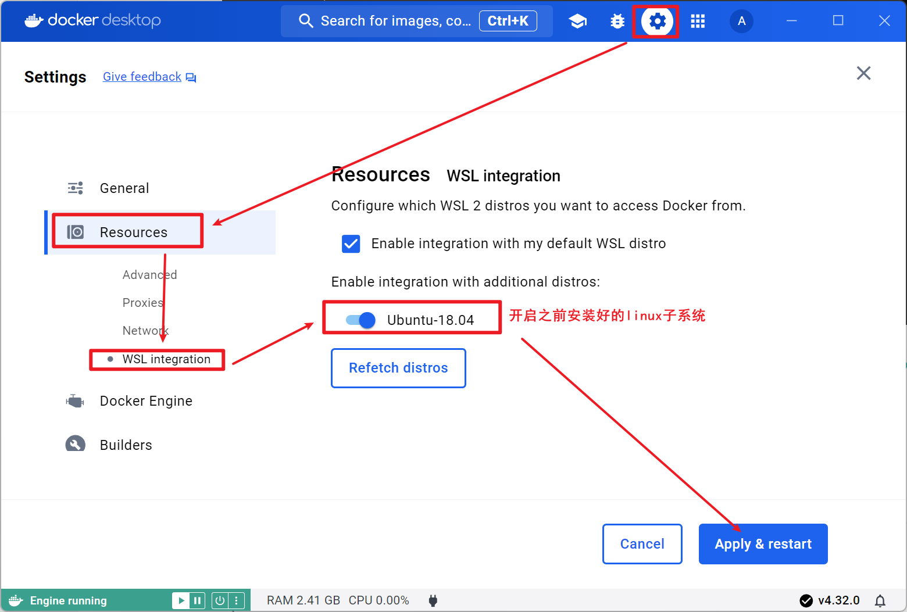Click the Builders wrench icon

pos(75,443)
